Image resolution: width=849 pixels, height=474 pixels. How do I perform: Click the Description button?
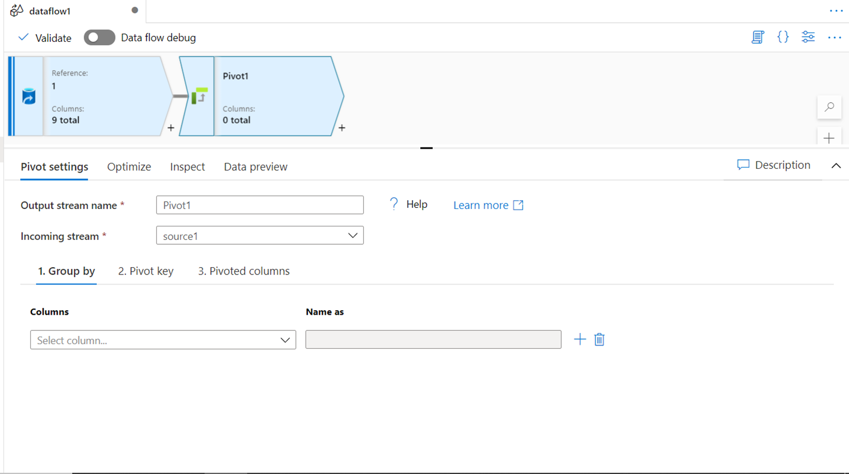[x=774, y=165]
